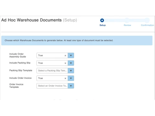Select the Review step circle
This screenshot has width=155, height=116.
coord(127,20)
